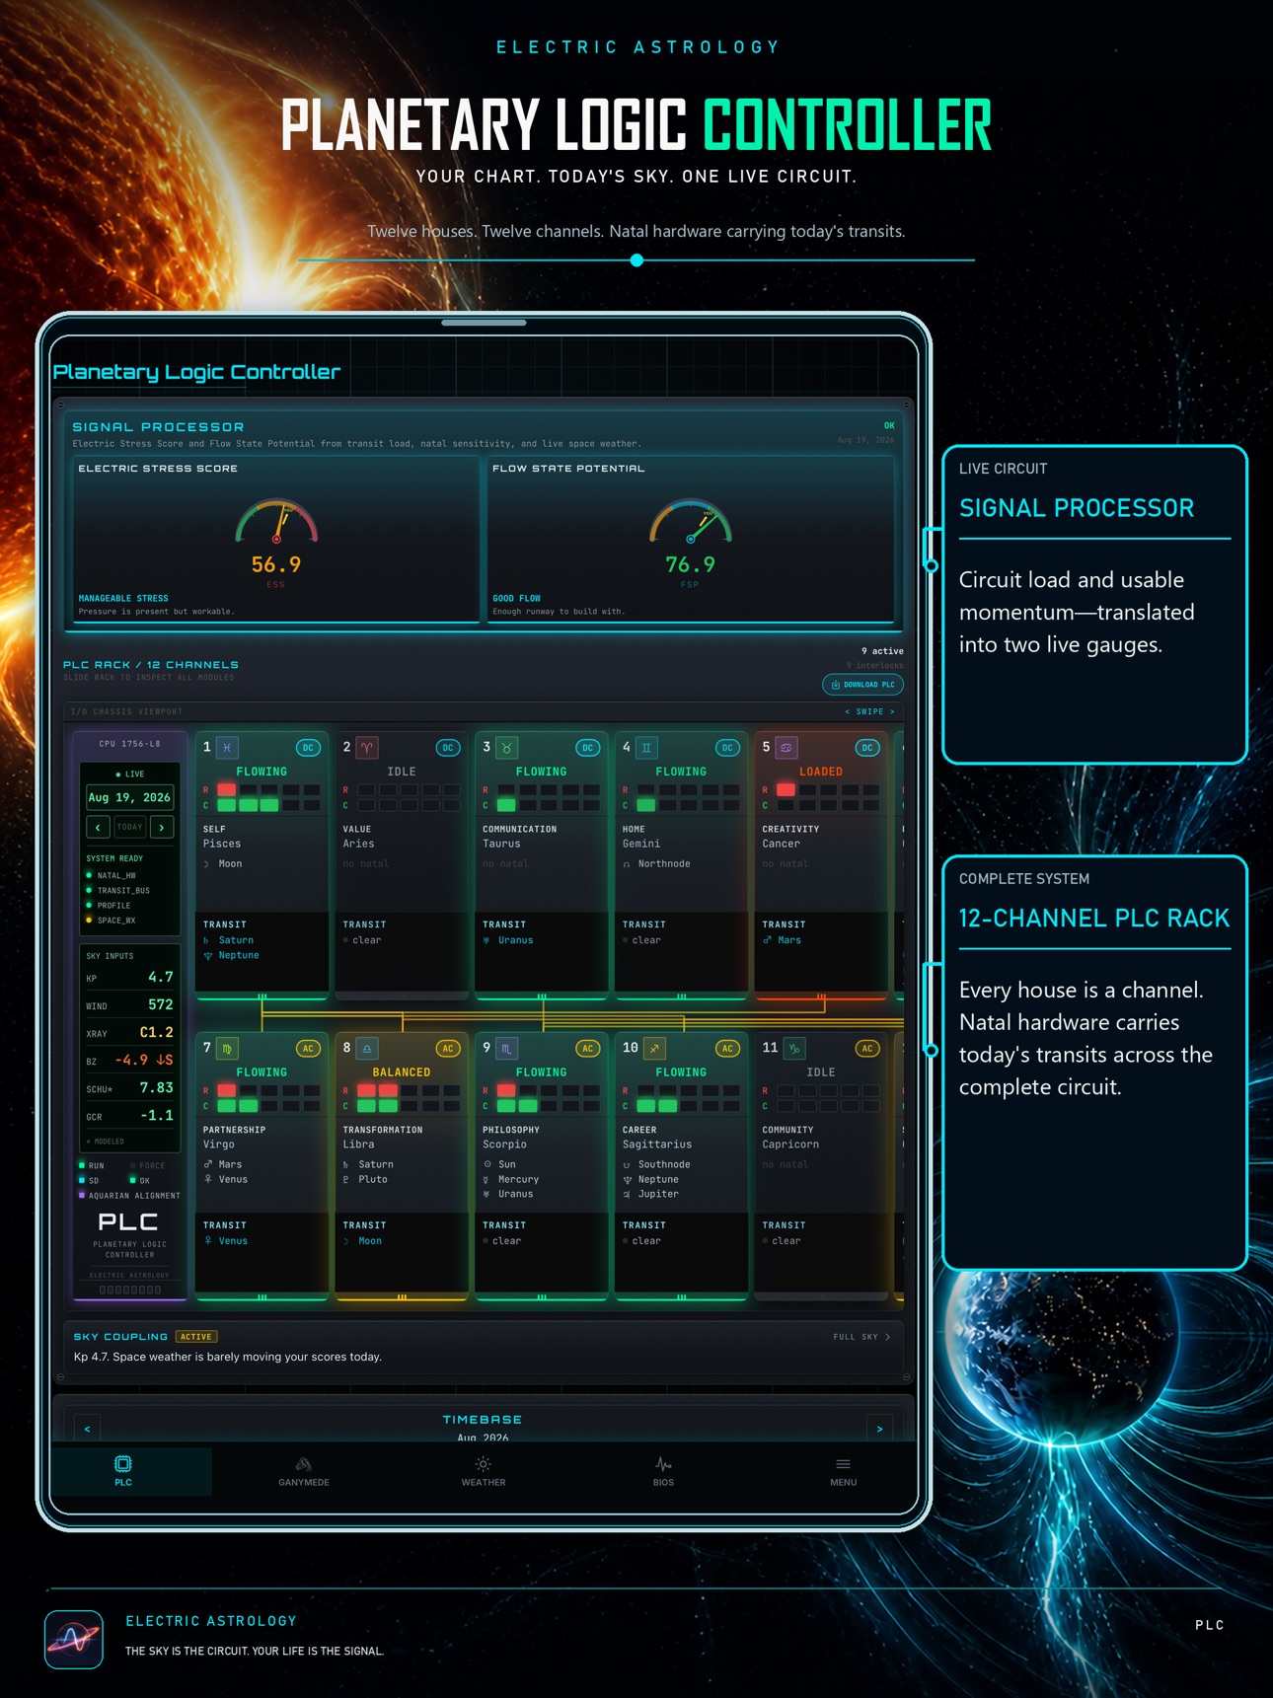The image size is (1273, 1698).
Task: Click the LOADED status on channel 5
Action: point(821,772)
